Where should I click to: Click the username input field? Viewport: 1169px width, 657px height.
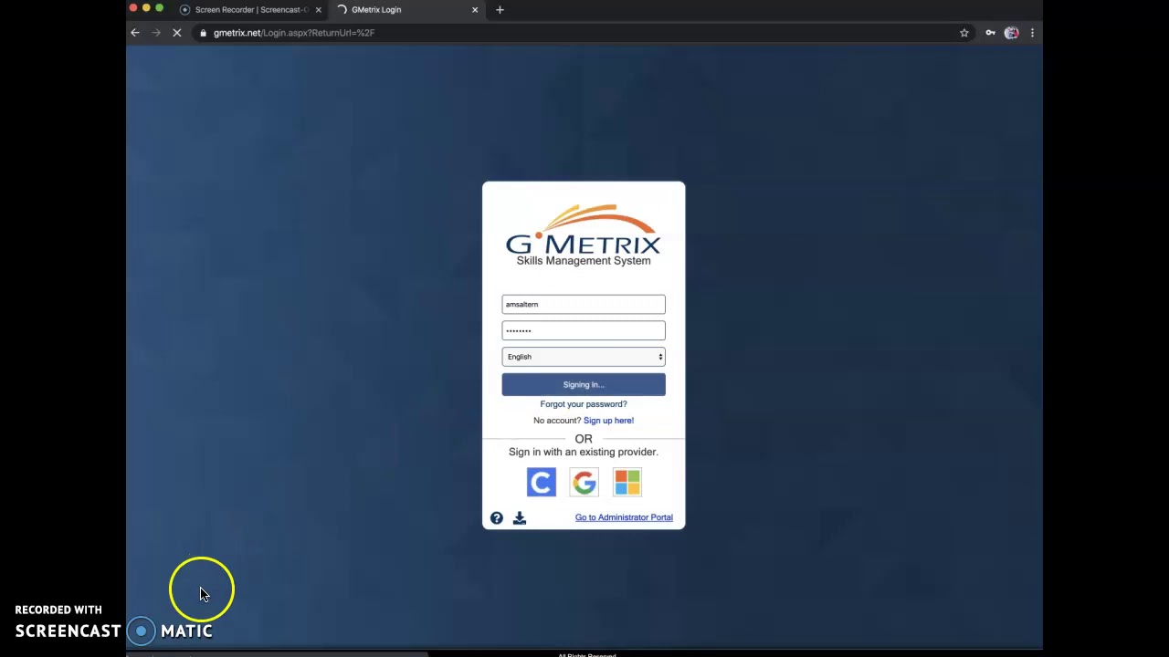point(584,304)
